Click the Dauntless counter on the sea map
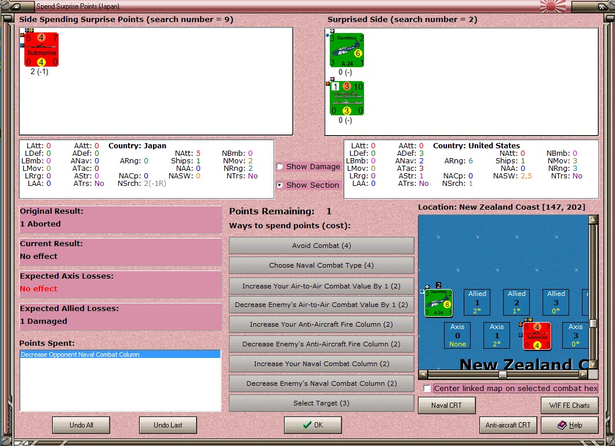Screen dimensions: 615x446 pyautogui.click(x=439, y=302)
